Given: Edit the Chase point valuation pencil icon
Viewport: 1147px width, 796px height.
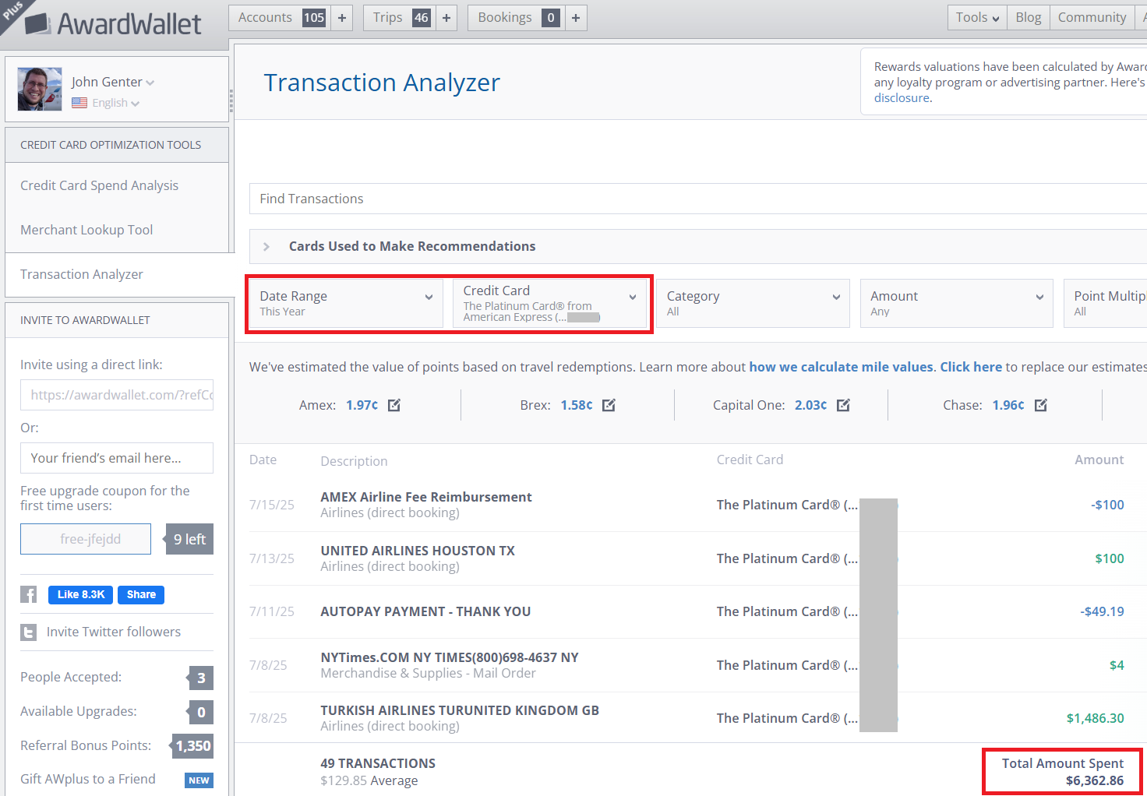Looking at the screenshot, I should [x=1039, y=405].
